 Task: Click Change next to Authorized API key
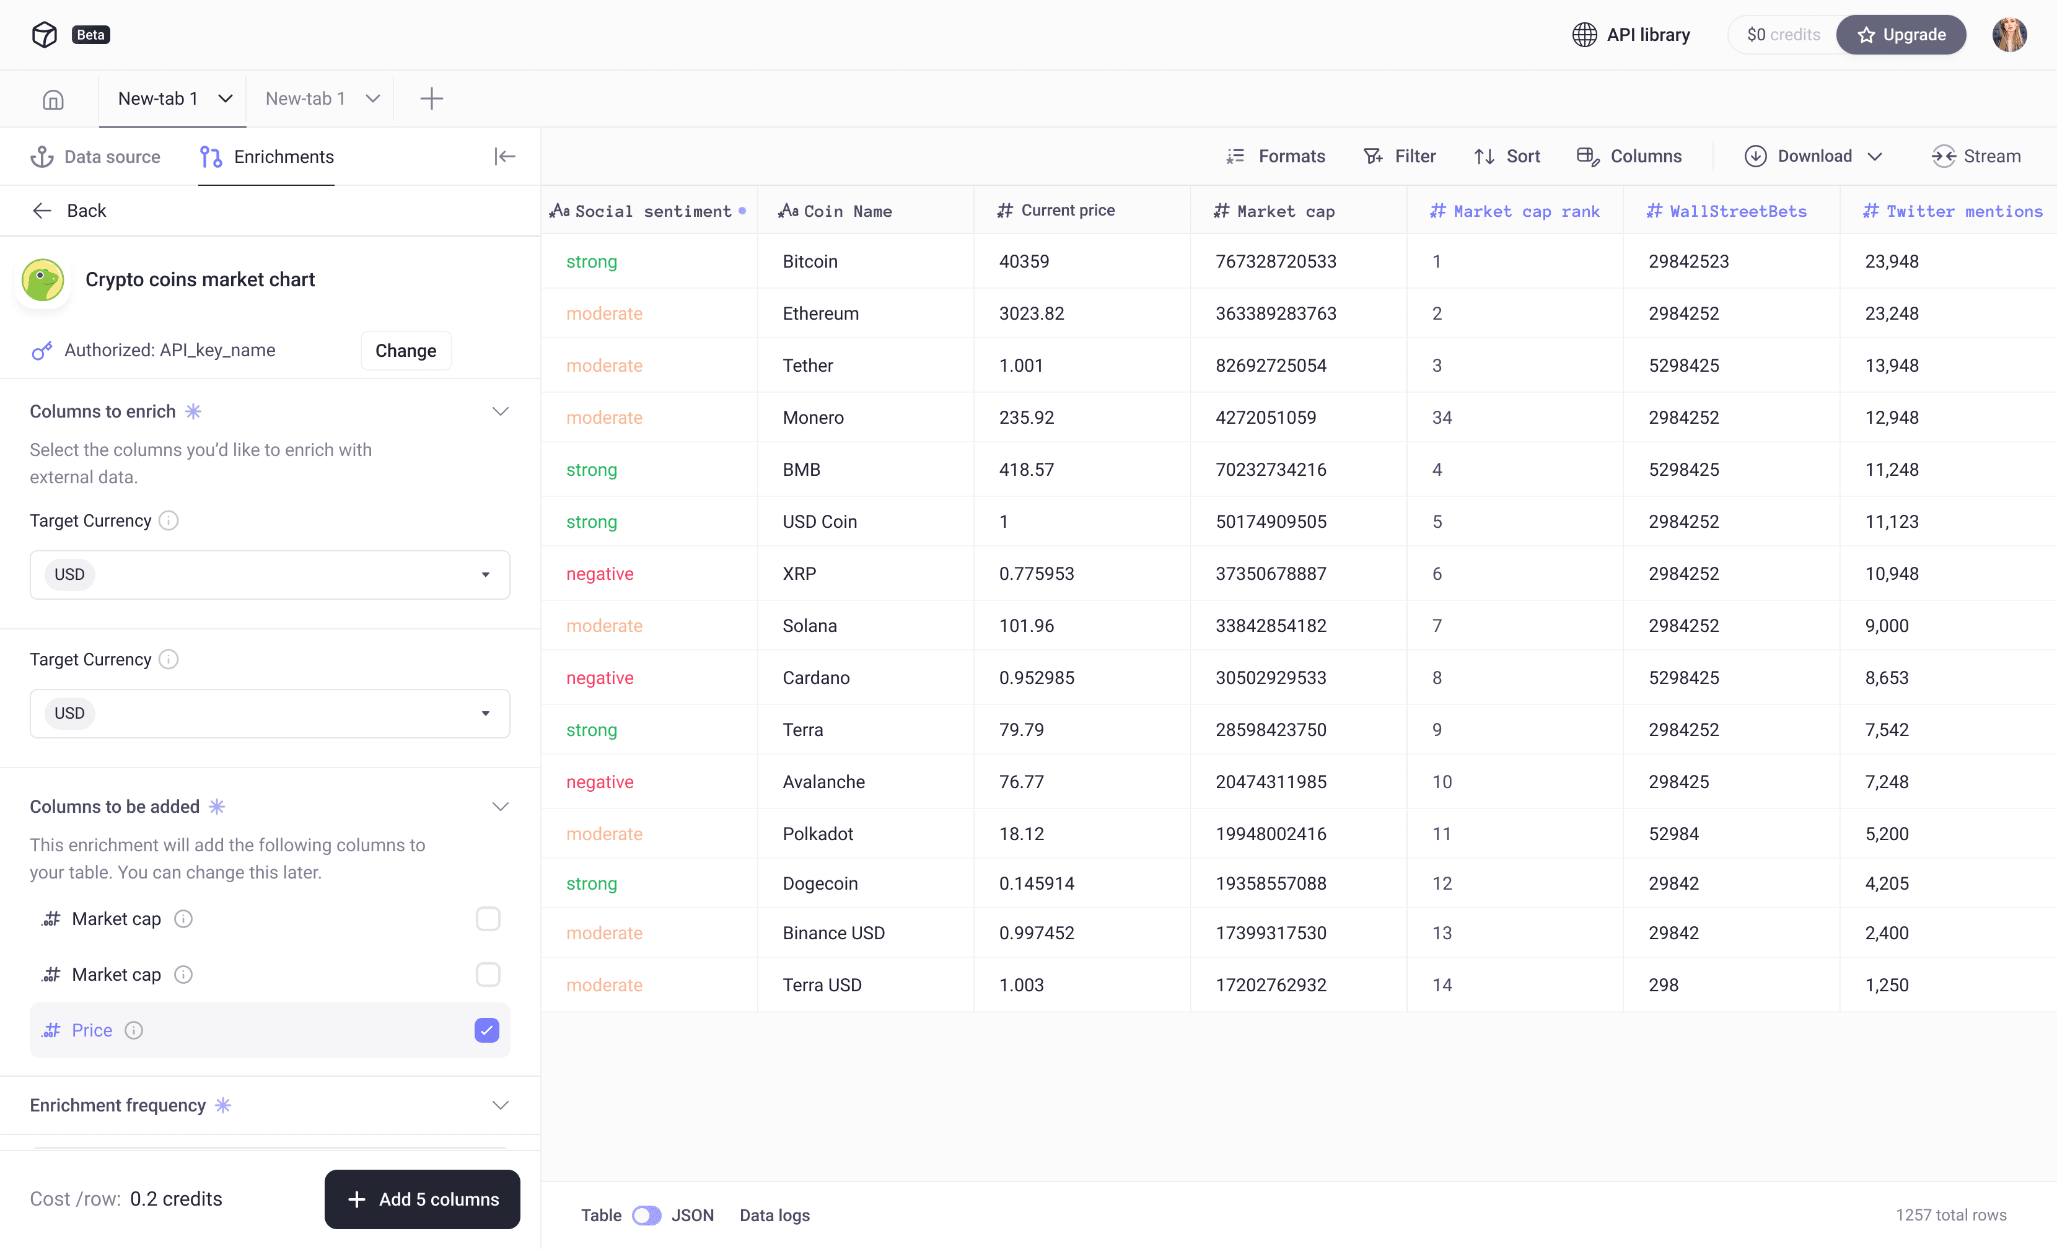[405, 350]
